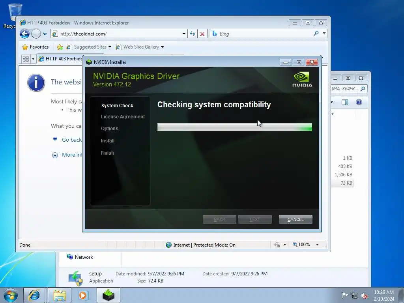Viewport: 404px width, 303px height.
Task: Click the network tray icon
Action: coord(355,295)
